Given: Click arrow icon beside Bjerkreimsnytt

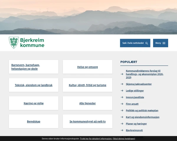Looking at the screenshot, I should pyautogui.click(x=122, y=130).
